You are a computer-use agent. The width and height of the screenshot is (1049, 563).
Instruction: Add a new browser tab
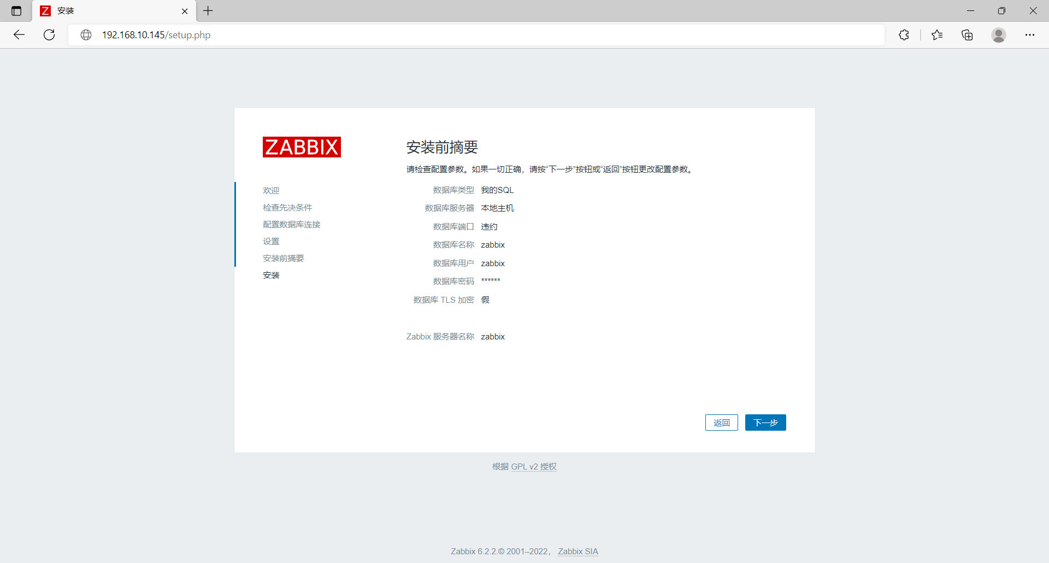[208, 11]
